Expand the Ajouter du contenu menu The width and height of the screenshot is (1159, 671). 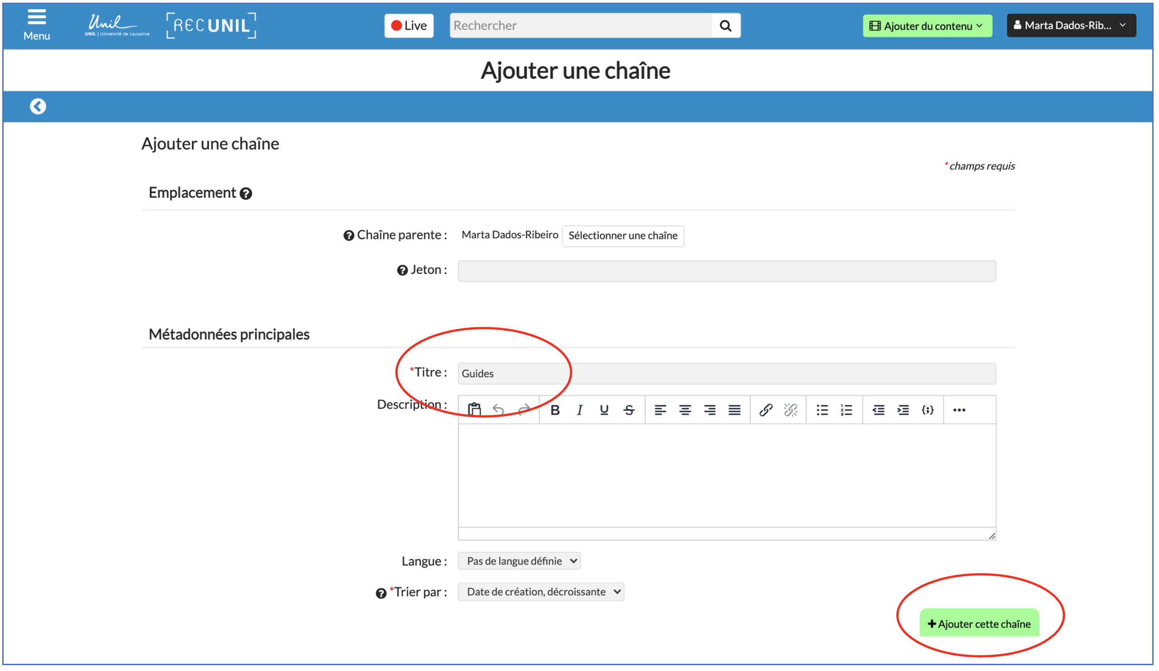927,26
